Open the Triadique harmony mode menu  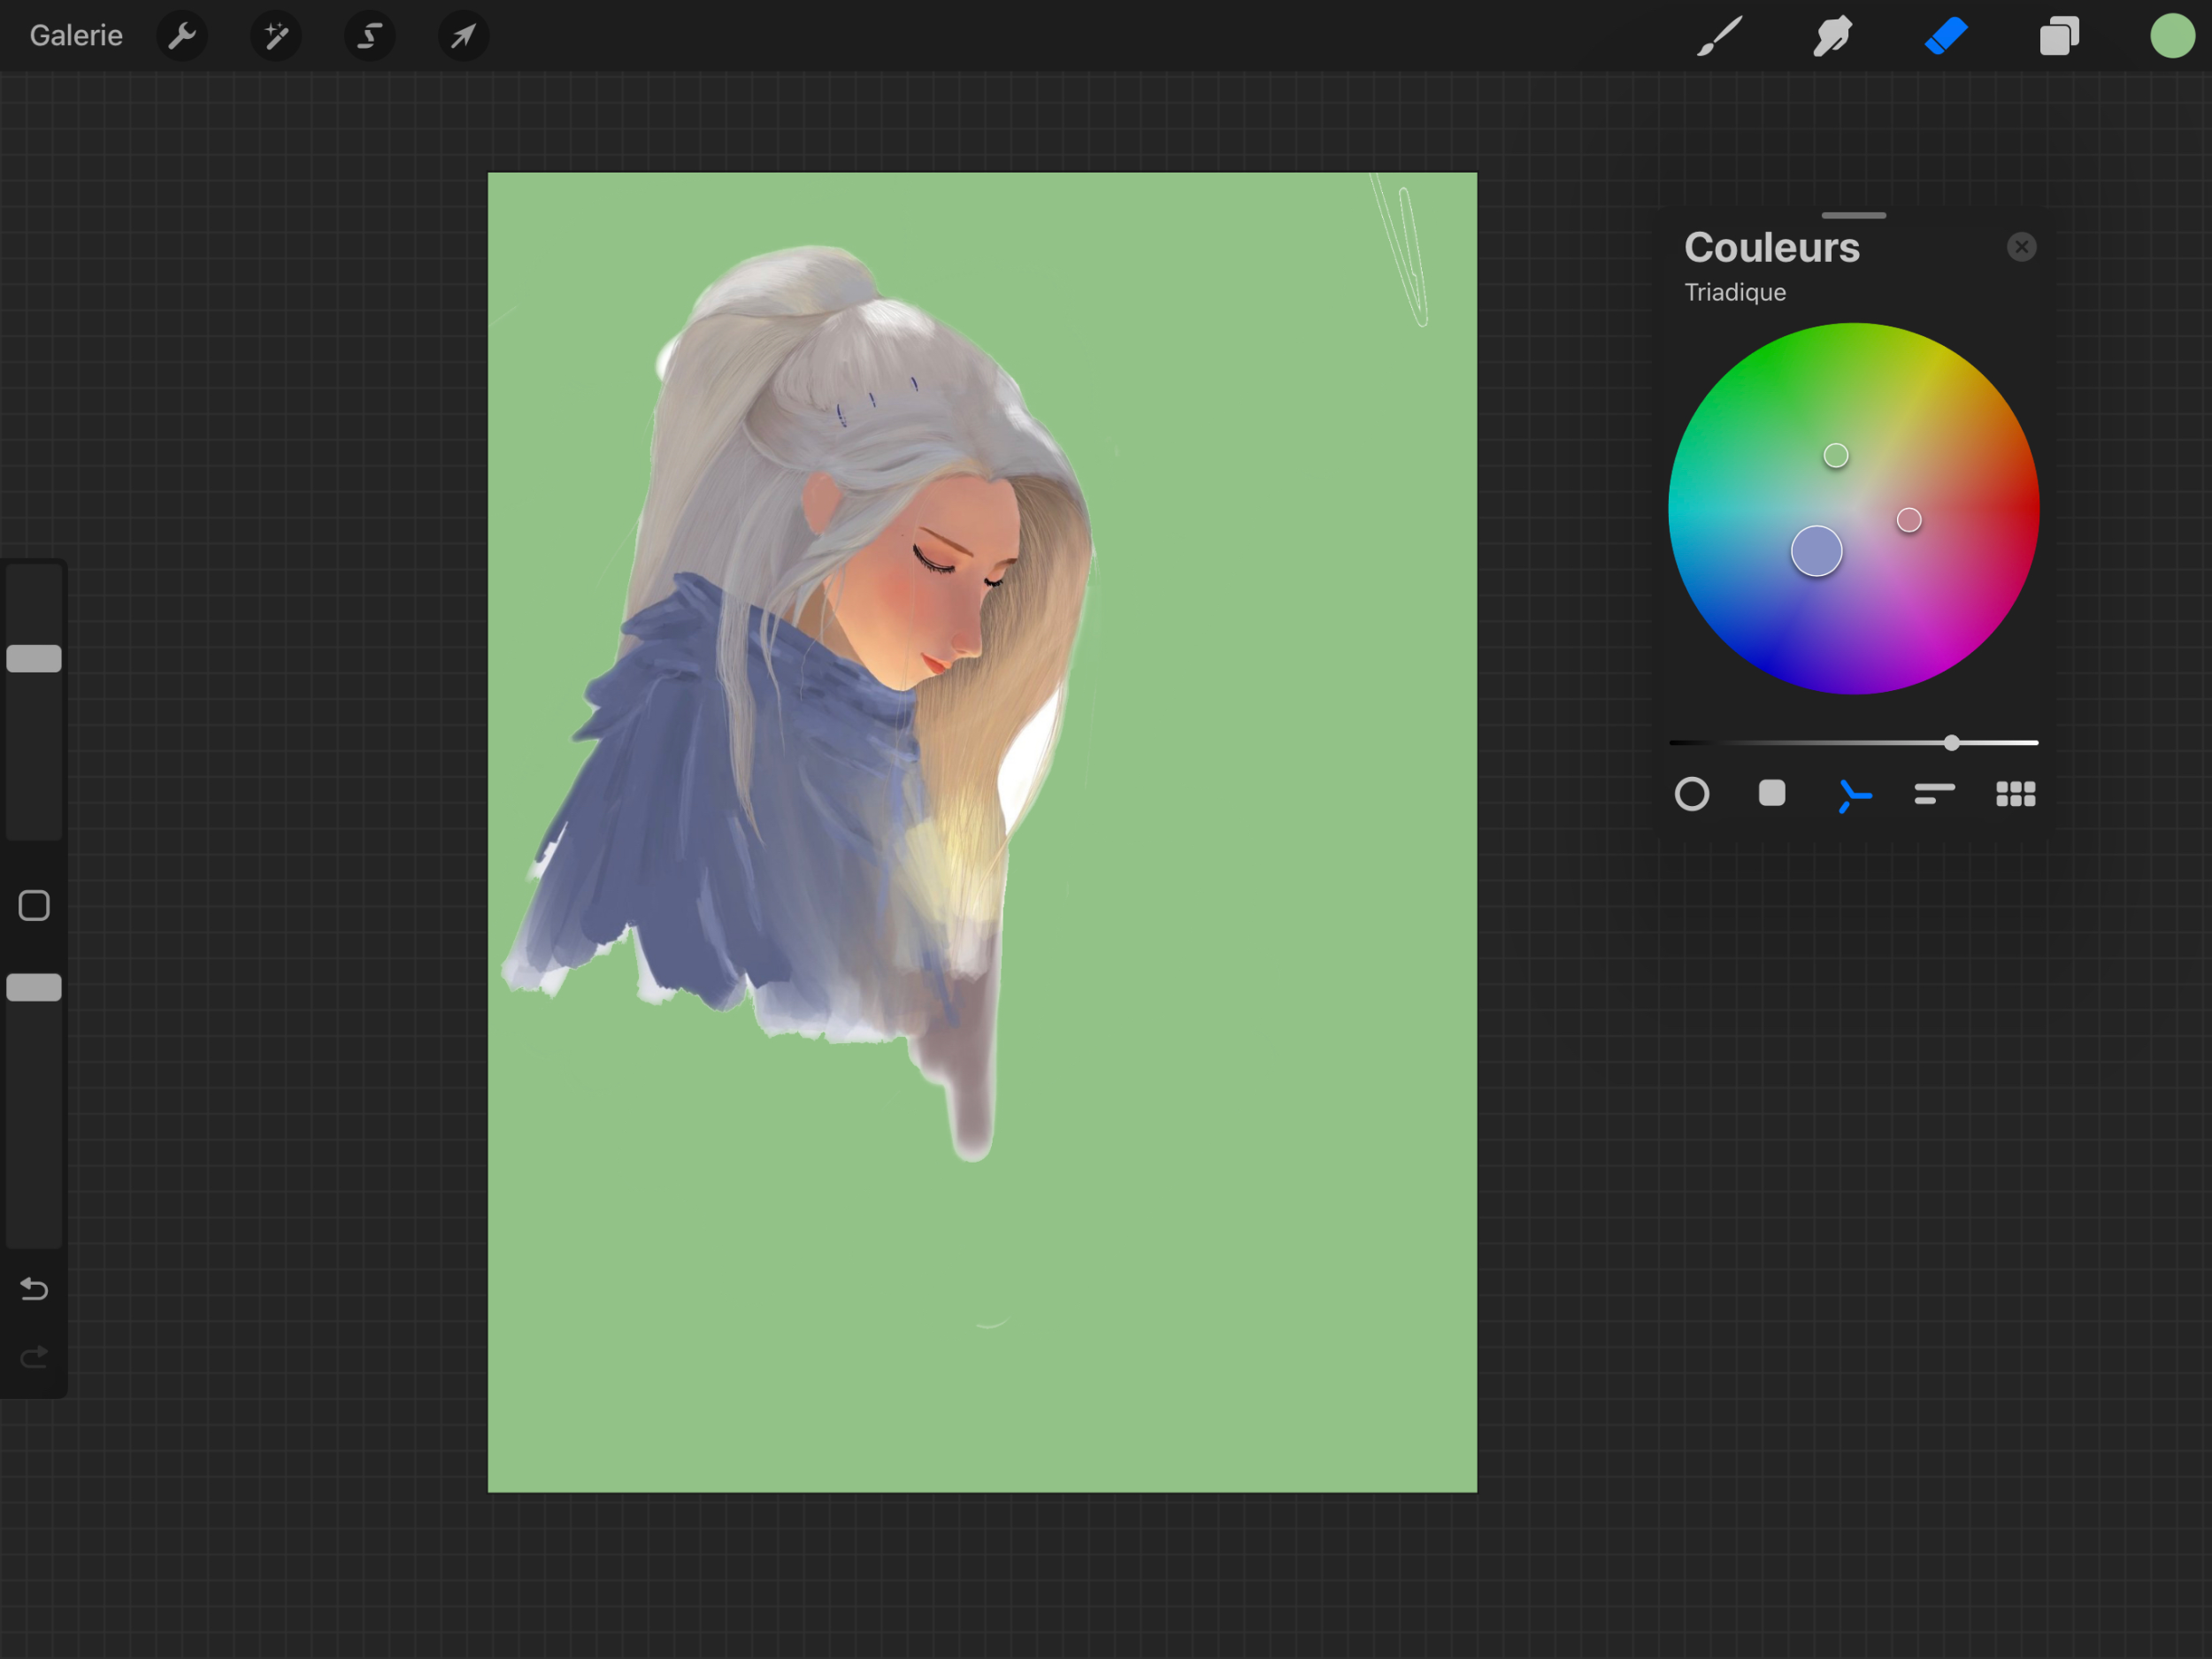click(1735, 292)
